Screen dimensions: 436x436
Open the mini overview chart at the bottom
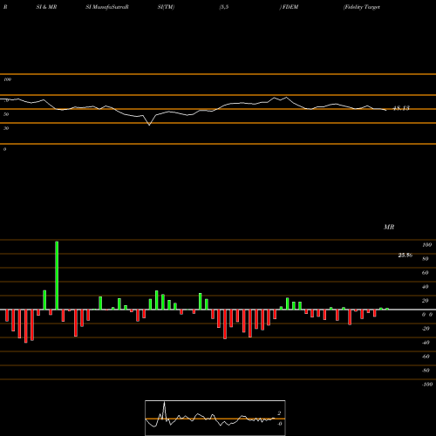[x=215, y=418]
